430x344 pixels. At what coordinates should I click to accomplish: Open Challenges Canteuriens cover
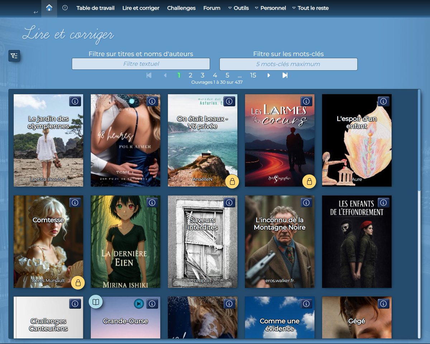tap(48, 317)
